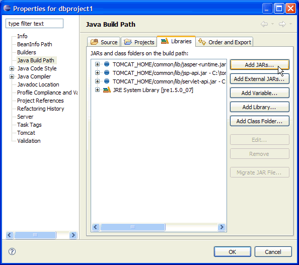This screenshot has width=299, height=265.
Task: Expand the jasper-runtime.jar entry
Action: (97, 64)
